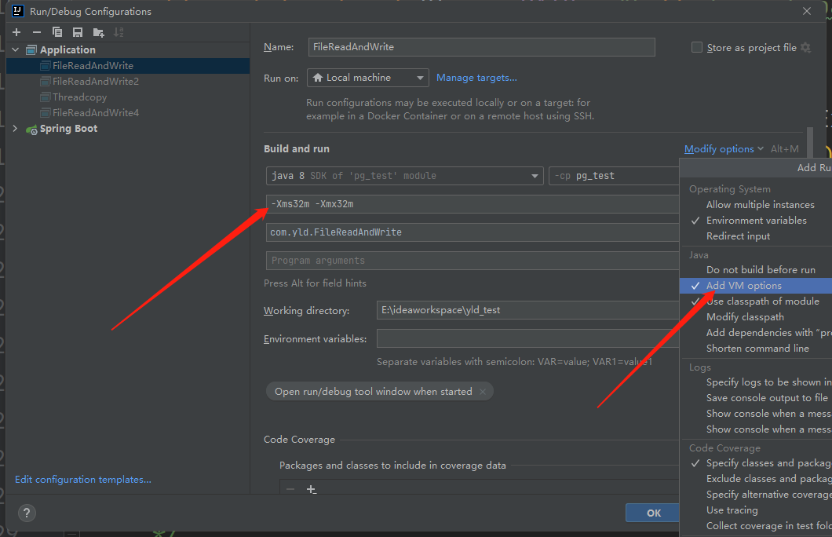Select FileReadAndWrite4 configuration
This screenshot has width=832, height=537.
point(128,112)
